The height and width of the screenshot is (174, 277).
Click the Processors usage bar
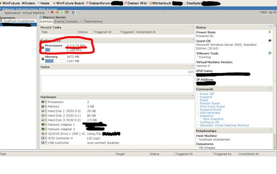click(55, 50)
